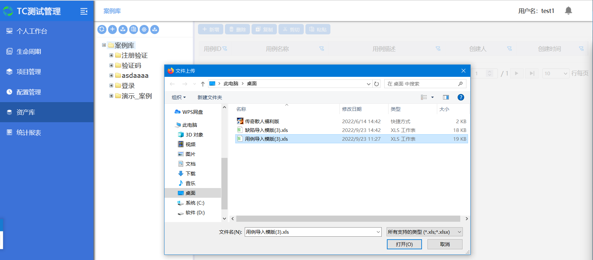Open the recent locations dropdown arrow
This screenshot has height=260, width=593.
point(194,84)
